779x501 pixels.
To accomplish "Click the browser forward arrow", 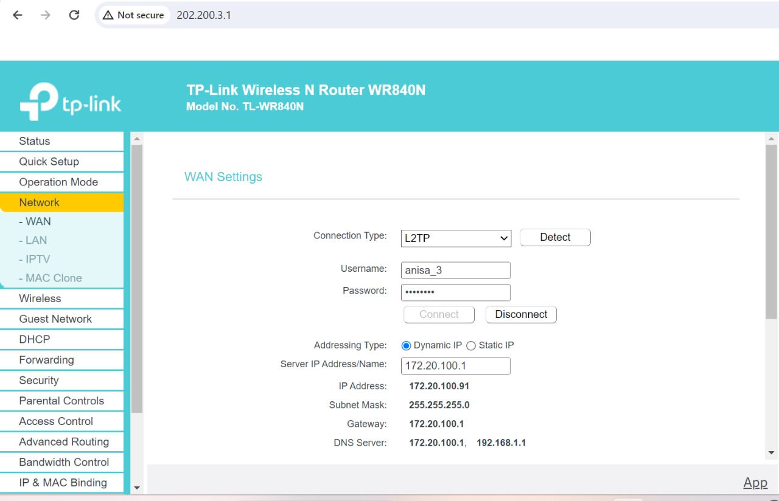I will (46, 15).
